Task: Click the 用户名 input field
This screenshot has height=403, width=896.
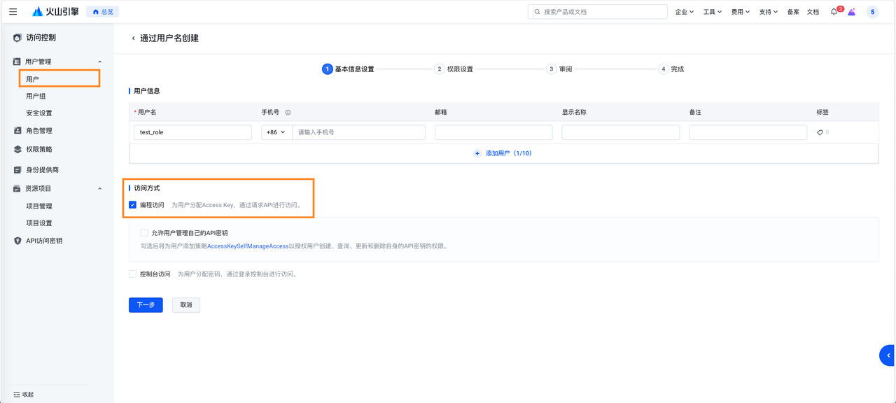Action: point(192,132)
